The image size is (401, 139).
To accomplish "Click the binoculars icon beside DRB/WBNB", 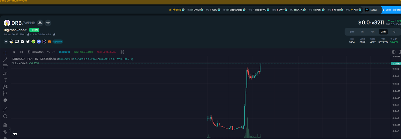I will point(40,23).
